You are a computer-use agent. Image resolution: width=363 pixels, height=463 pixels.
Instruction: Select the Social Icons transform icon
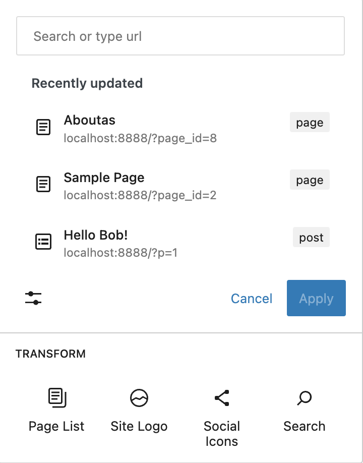coord(222,397)
